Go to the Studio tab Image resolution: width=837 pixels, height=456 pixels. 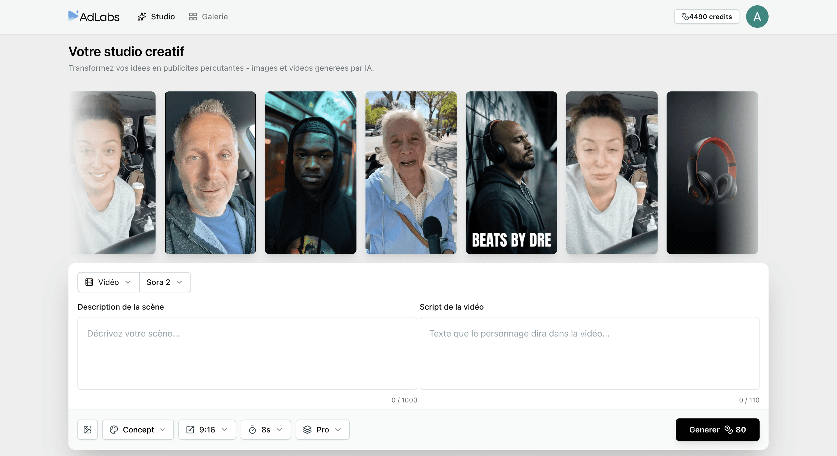pos(162,17)
